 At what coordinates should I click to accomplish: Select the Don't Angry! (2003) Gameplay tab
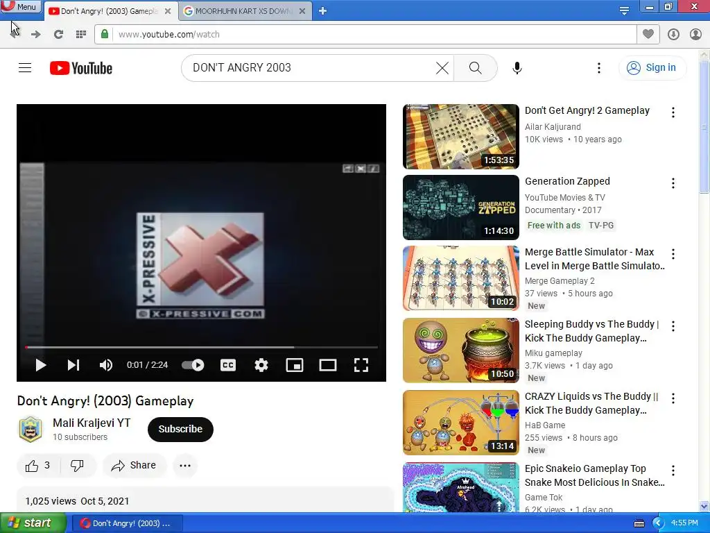pyautogui.click(x=109, y=11)
